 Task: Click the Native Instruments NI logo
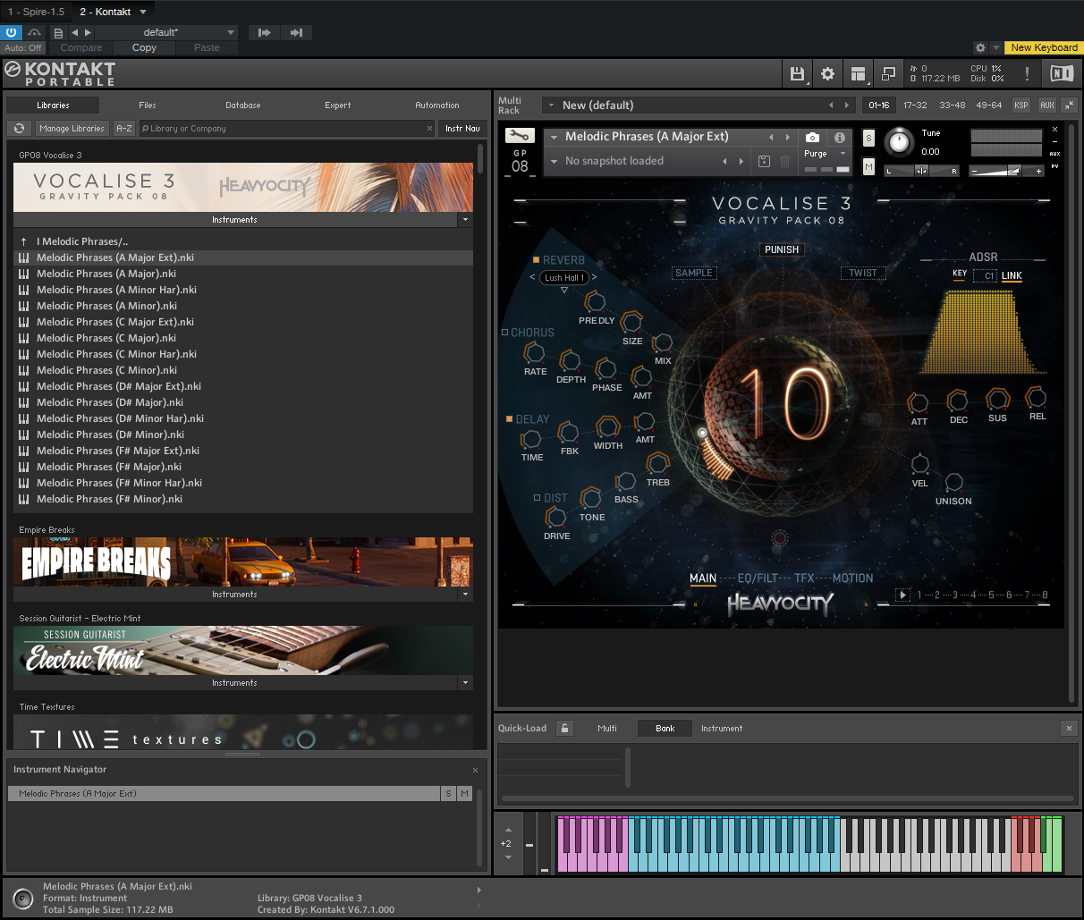(x=1062, y=74)
